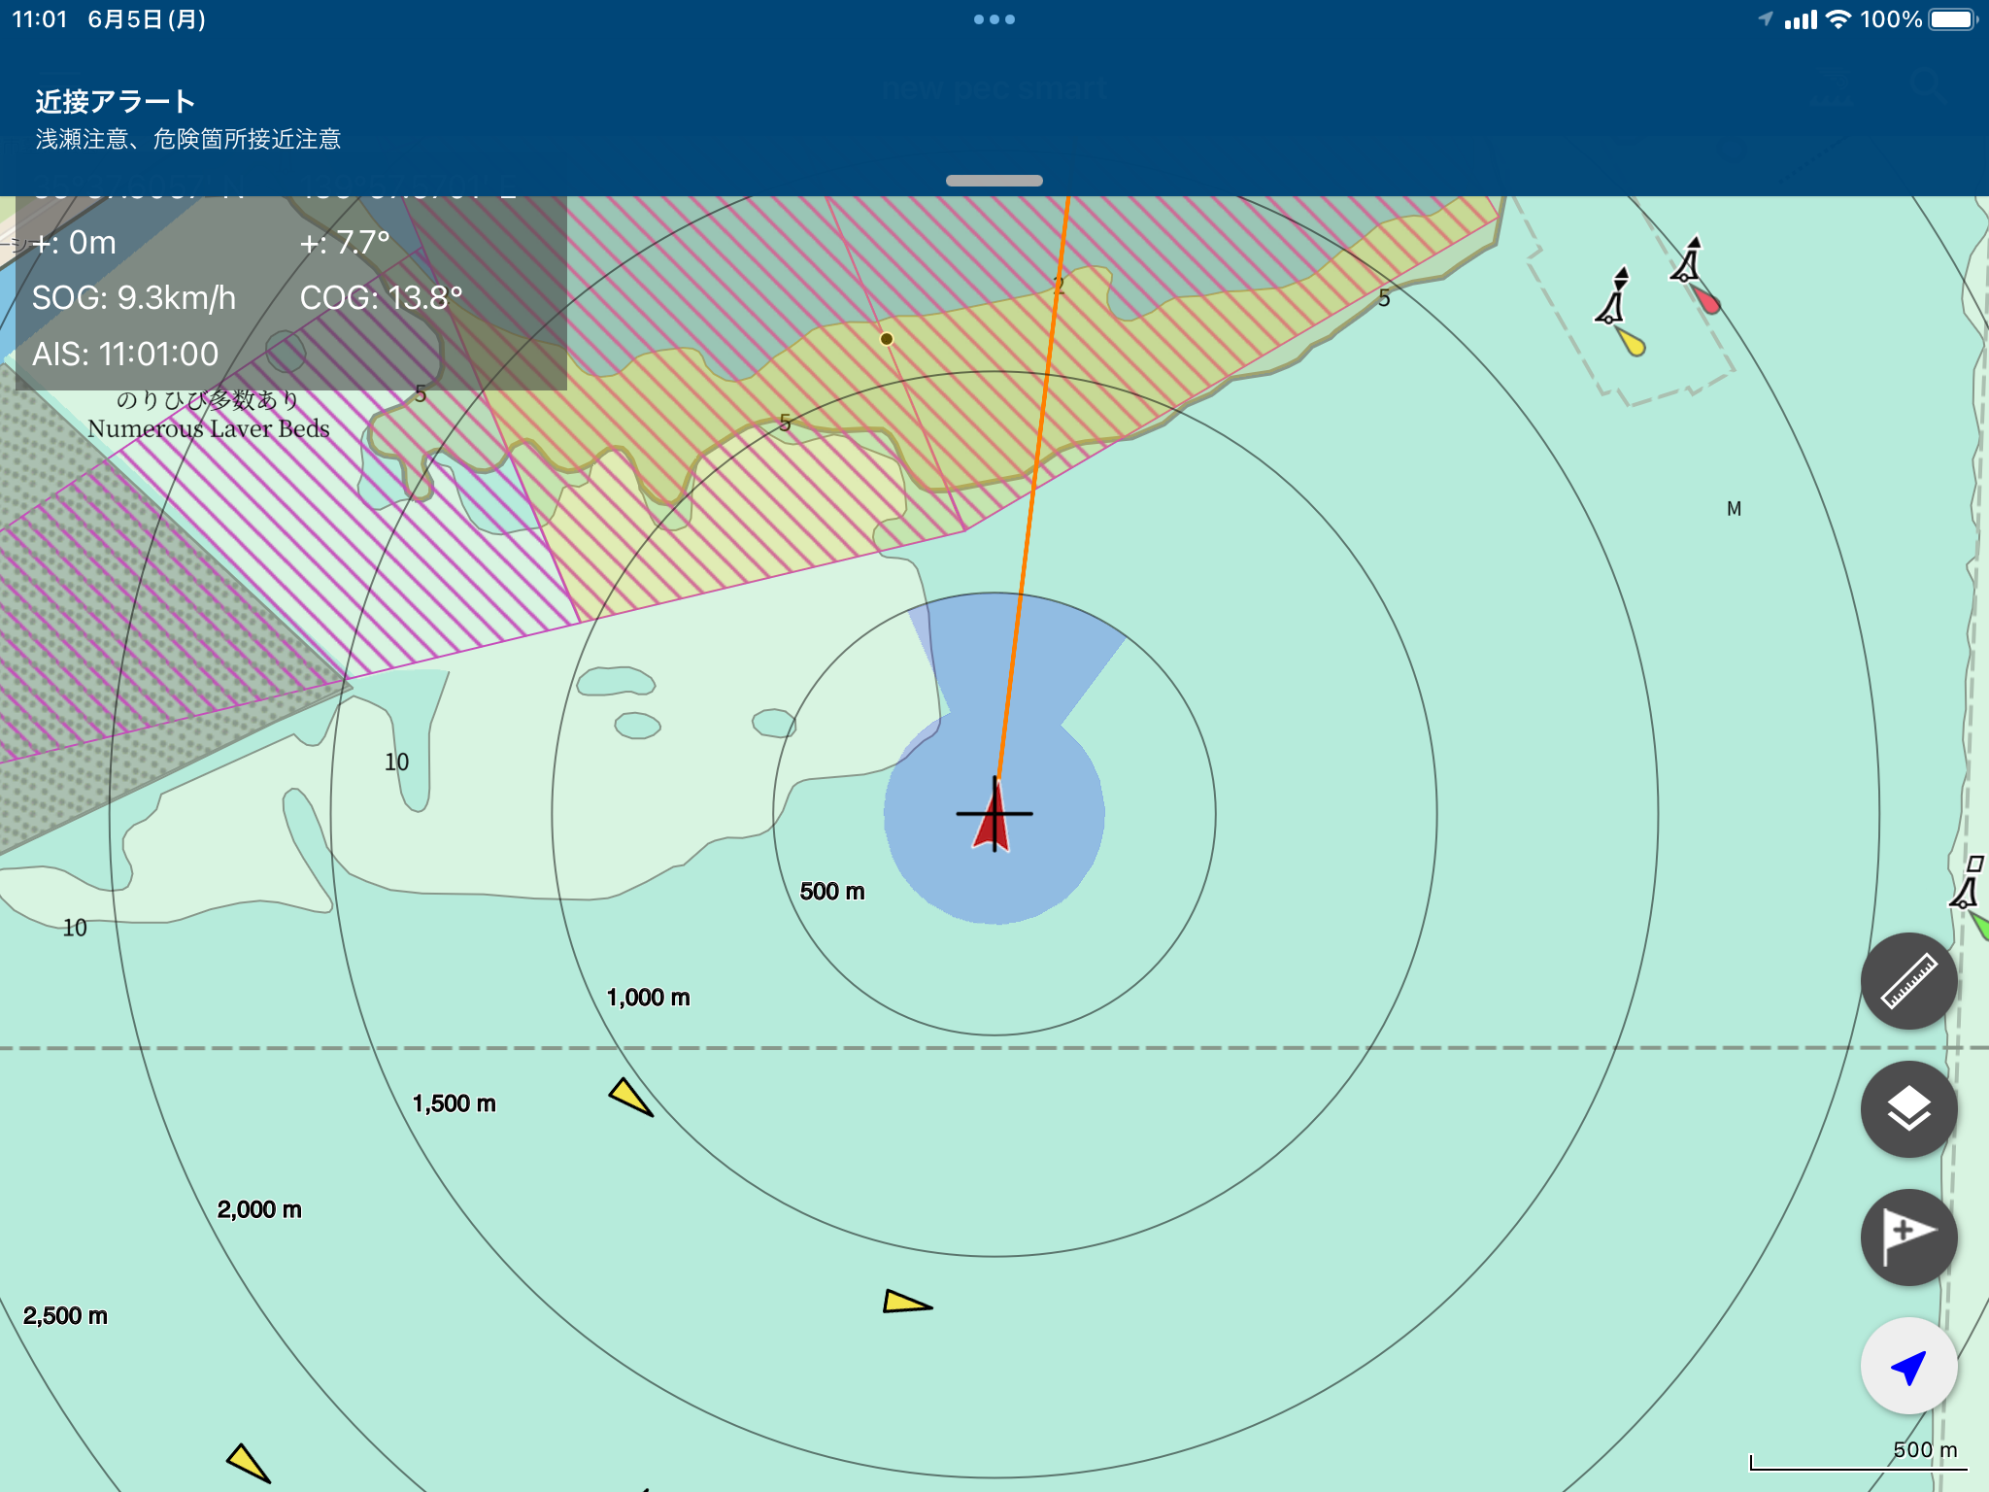The width and height of the screenshot is (1989, 1492).
Task: Tap the small yellow dot in hatched area
Action: click(886, 339)
